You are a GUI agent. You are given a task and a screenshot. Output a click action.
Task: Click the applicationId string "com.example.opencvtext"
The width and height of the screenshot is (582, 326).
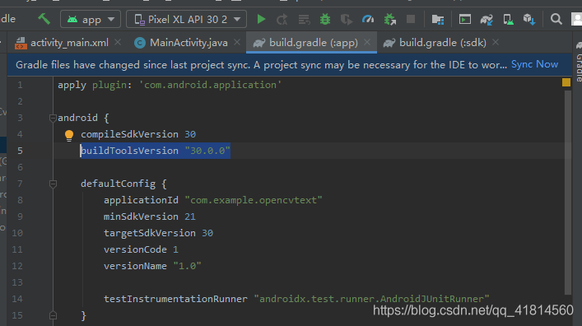tap(254, 200)
